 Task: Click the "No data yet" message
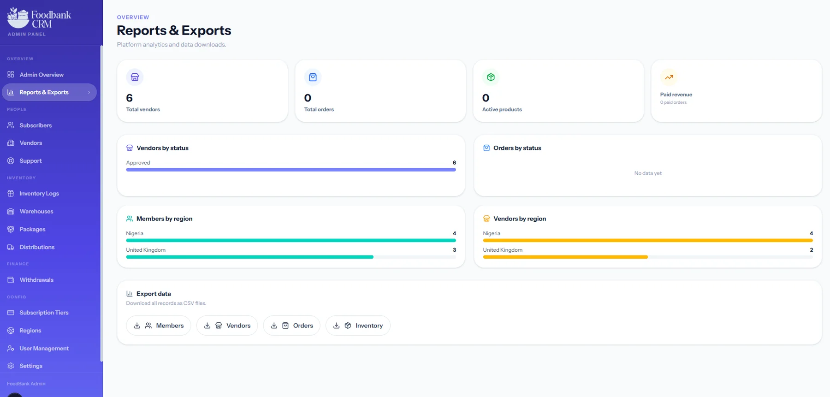(x=648, y=173)
